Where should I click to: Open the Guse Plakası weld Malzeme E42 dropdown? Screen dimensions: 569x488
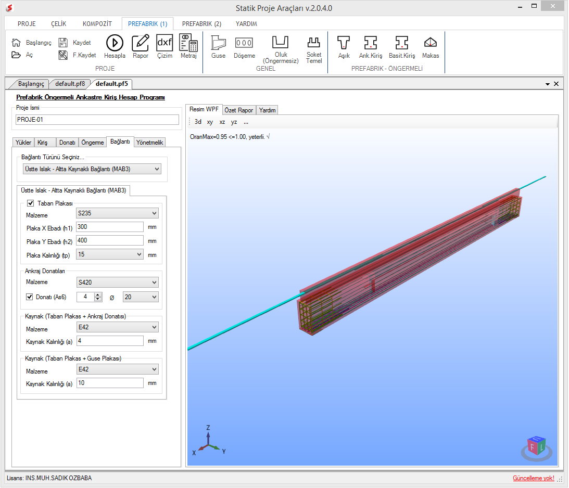click(117, 369)
